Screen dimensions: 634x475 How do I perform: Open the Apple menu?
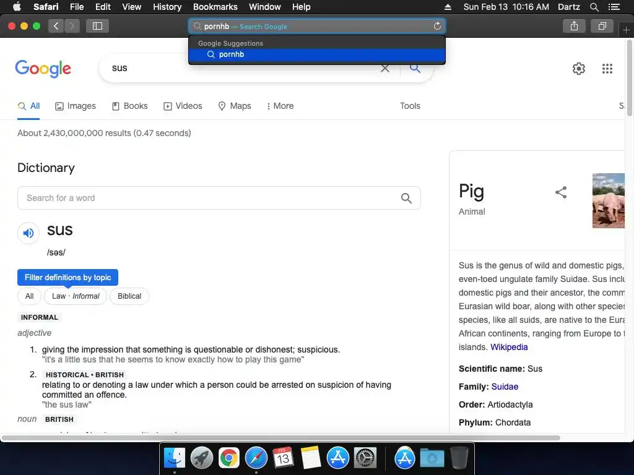(x=17, y=7)
